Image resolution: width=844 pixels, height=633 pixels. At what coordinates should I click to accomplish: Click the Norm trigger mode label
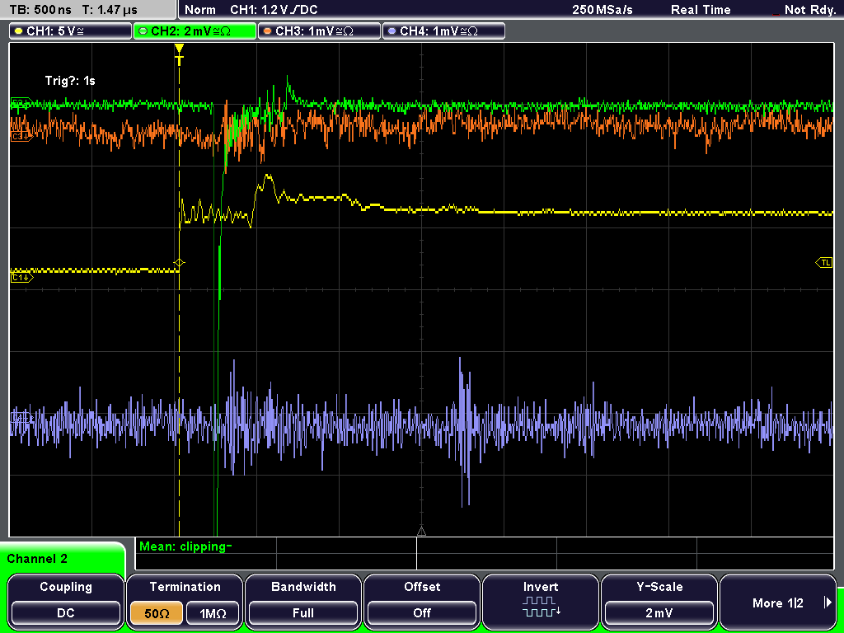pyautogui.click(x=199, y=10)
